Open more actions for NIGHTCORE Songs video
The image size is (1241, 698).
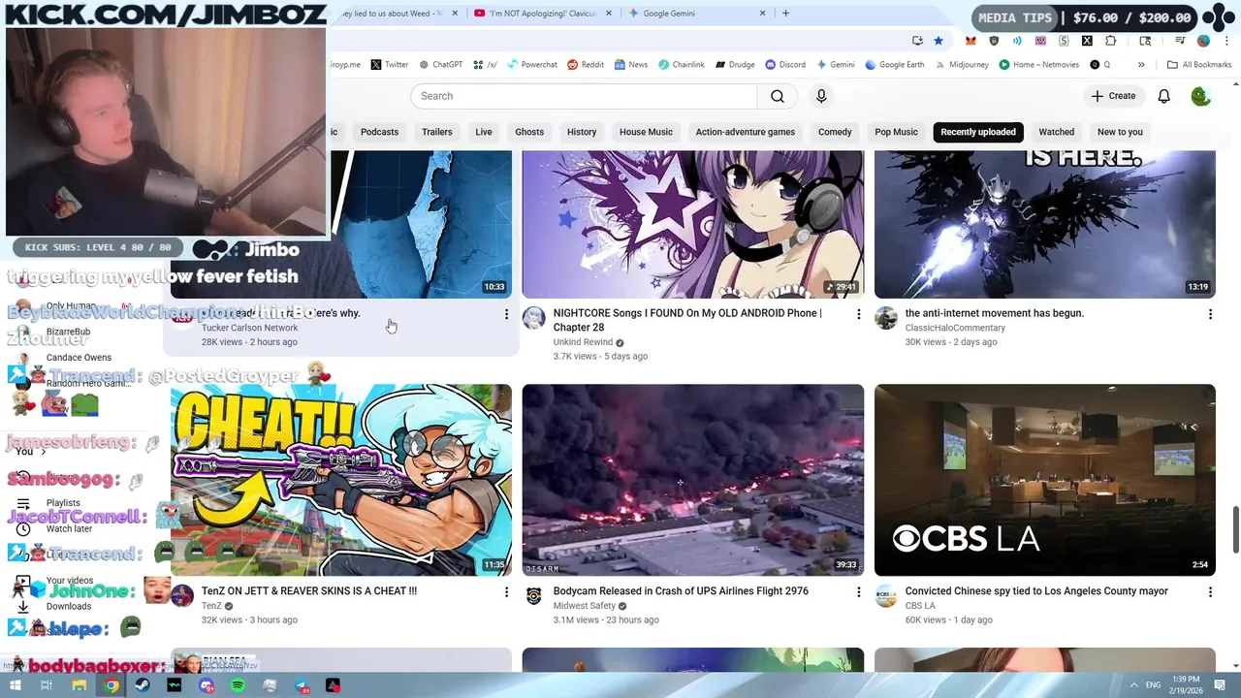[858, 314]
